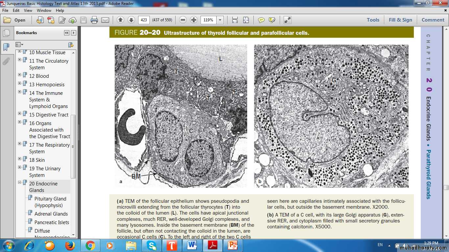
Task: Click the email envelope toolbar icon
Action: click(105, 20)
